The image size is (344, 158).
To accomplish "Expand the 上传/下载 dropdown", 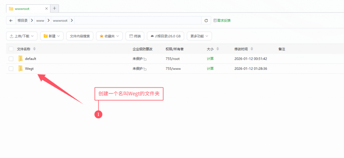I will (x=21, y=36).
